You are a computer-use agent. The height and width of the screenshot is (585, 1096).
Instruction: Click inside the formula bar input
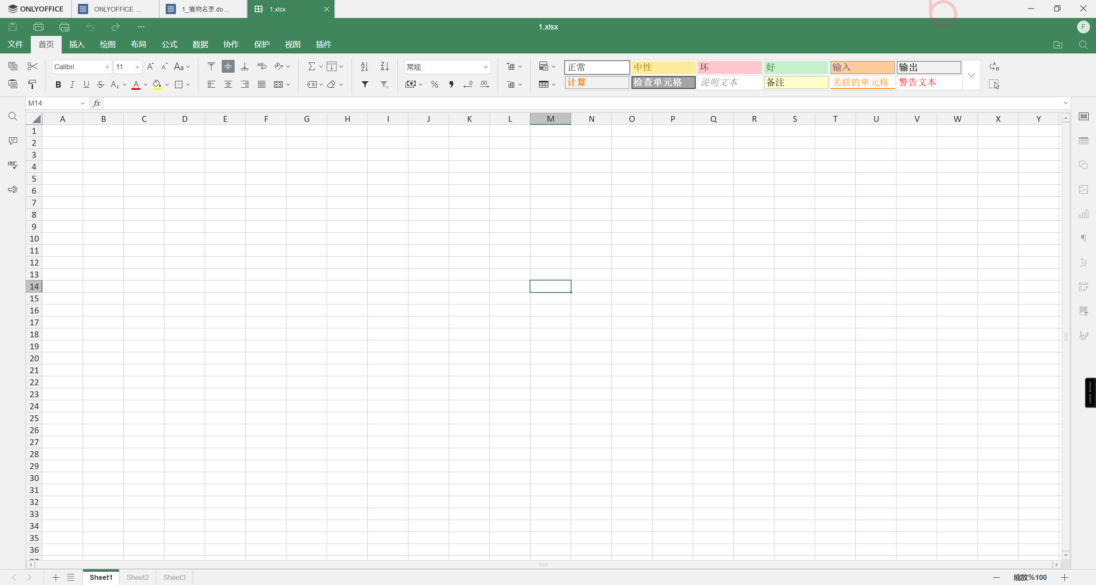(582, 103)
